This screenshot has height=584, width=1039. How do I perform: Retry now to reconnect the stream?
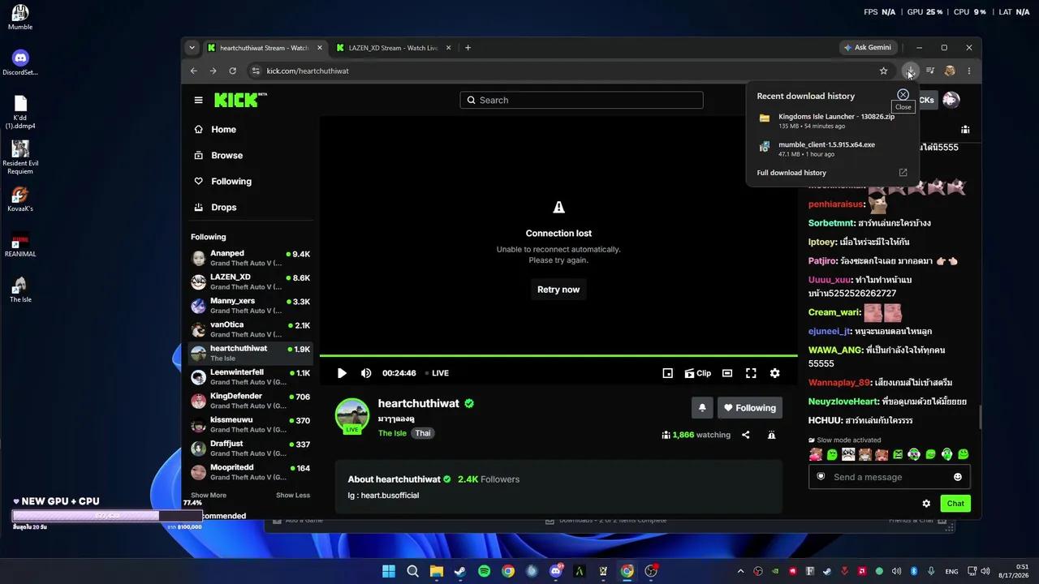pos(558,290)
